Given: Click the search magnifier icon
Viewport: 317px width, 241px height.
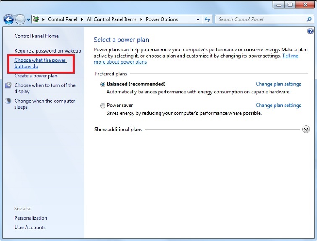Looking at the screenshot, I should pyautogui.click(x=309, y=19).
